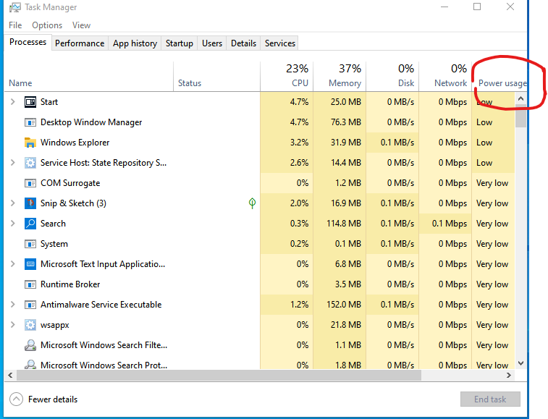Image resolution: width=548 pixels, height=419 pixels.
Task: Click the COM Surrogate process icon
Action: pos(30,183)
